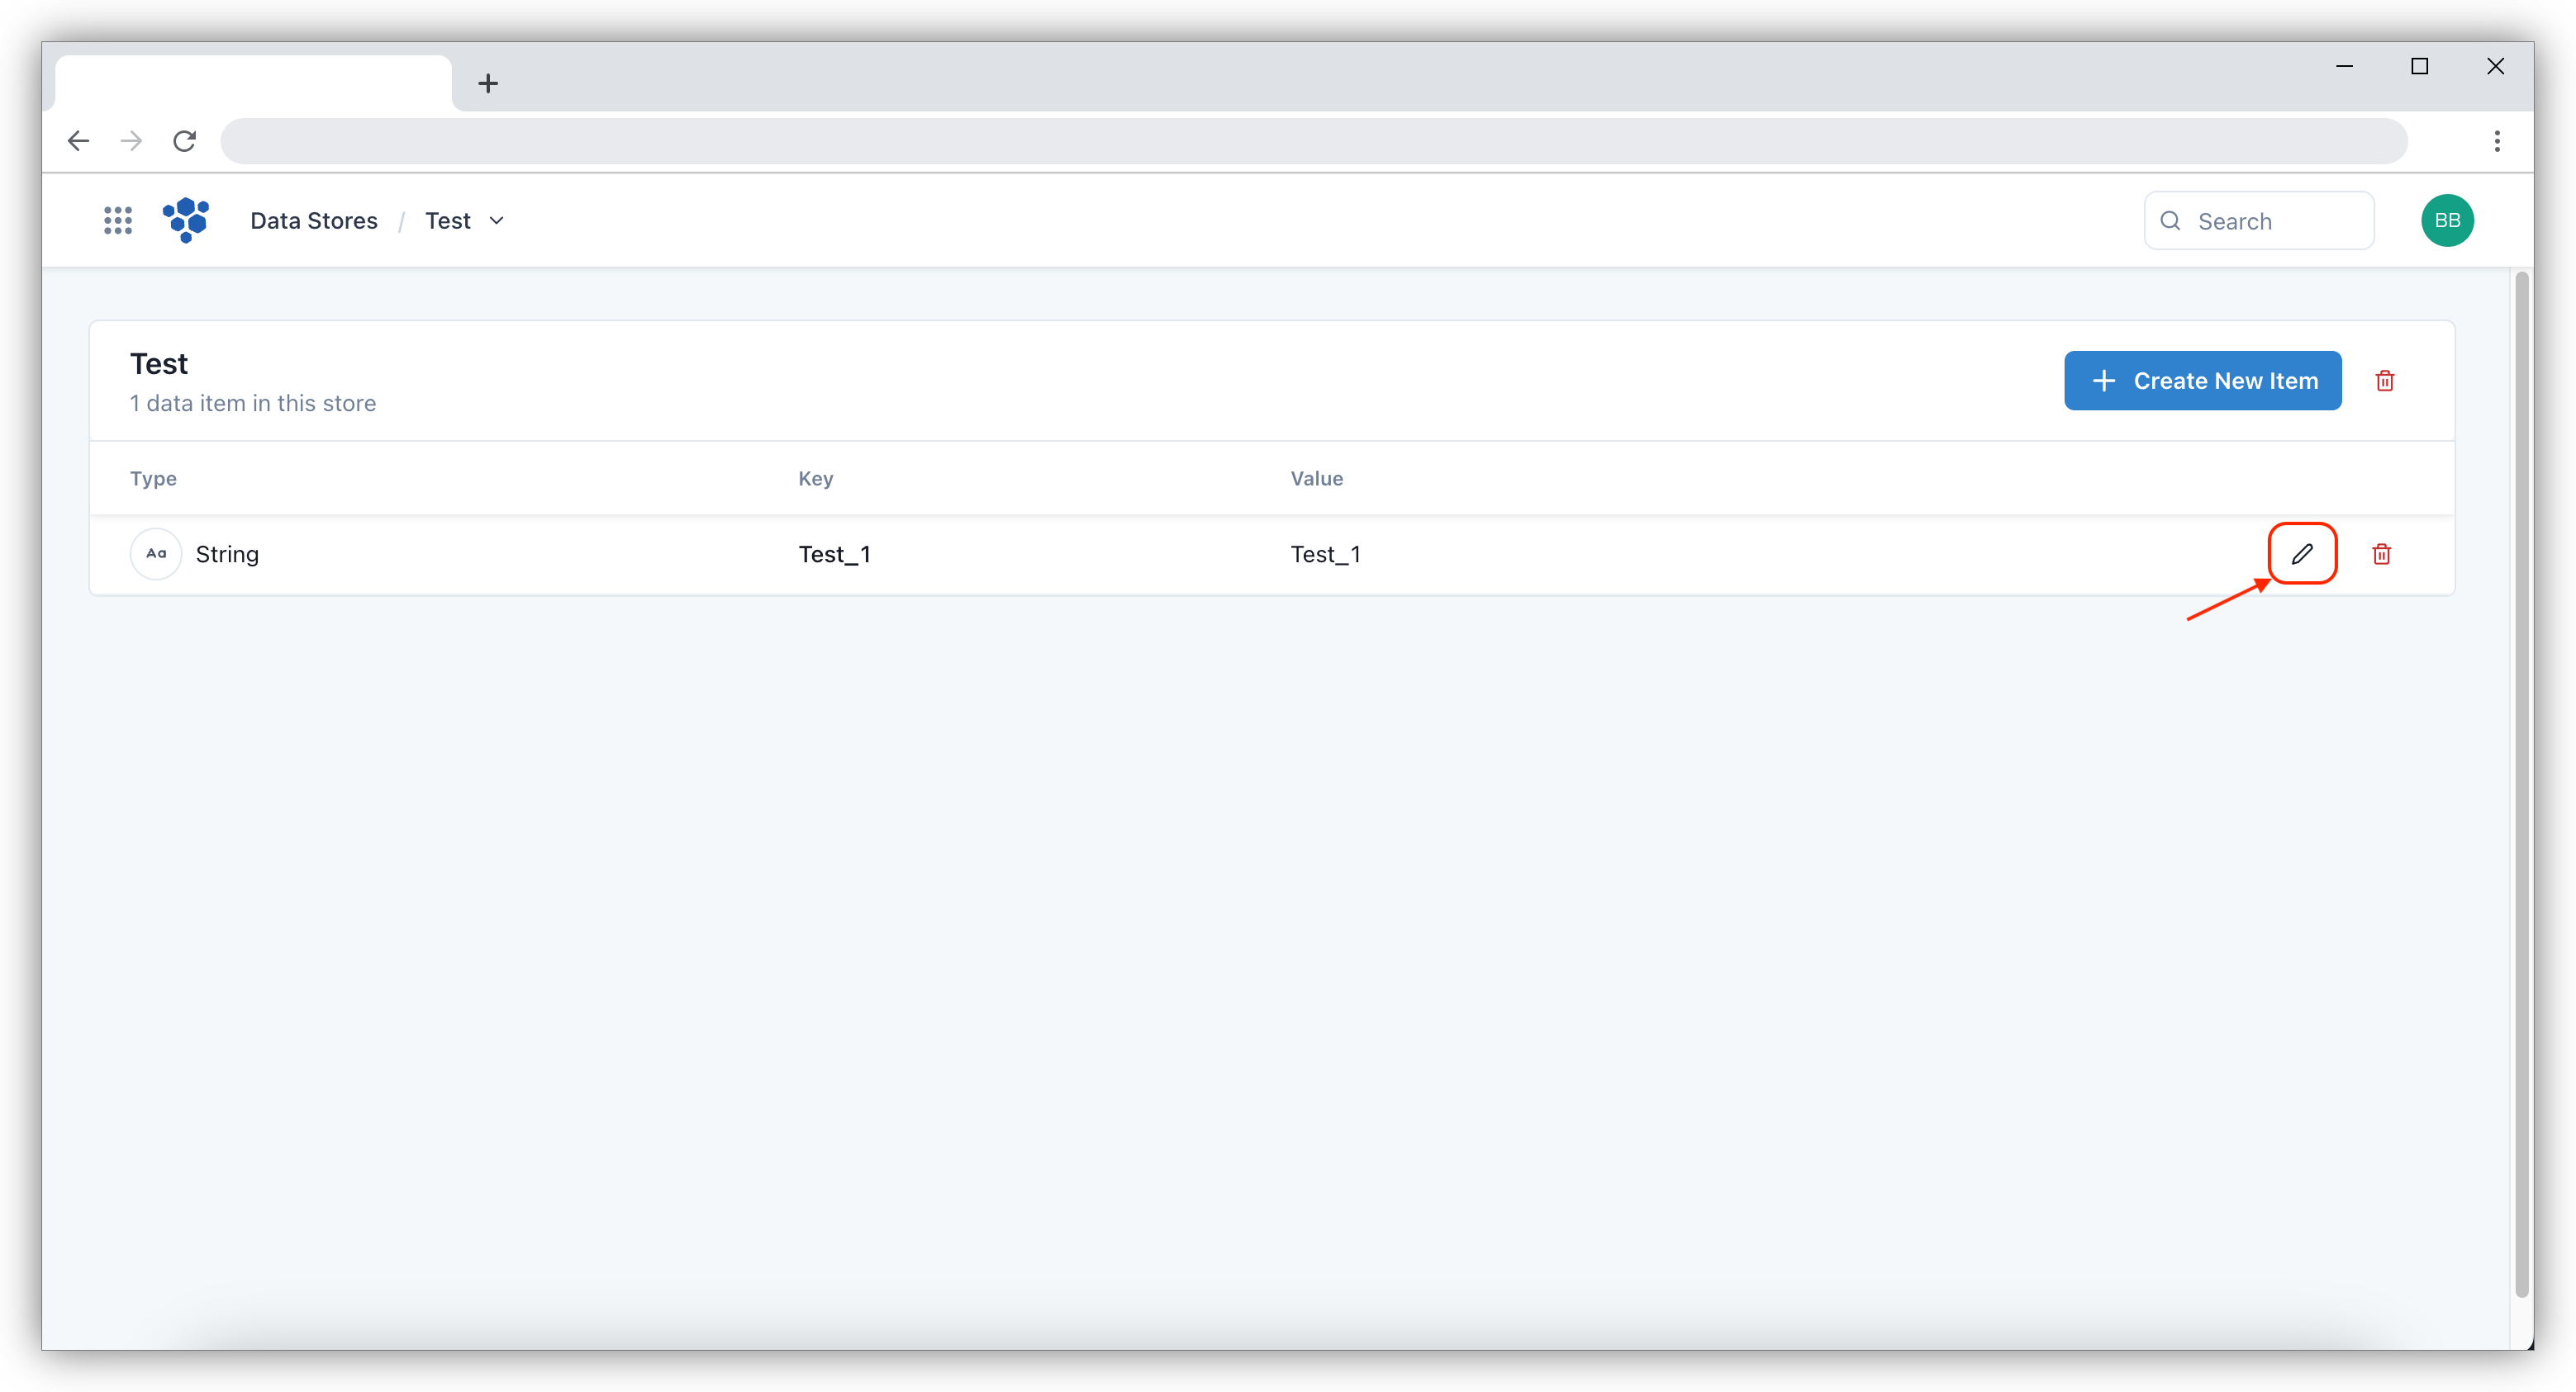Click the browser address bar
Image resolution: width=2576 pixels, height=1392 pixels.
point(1312,141)
